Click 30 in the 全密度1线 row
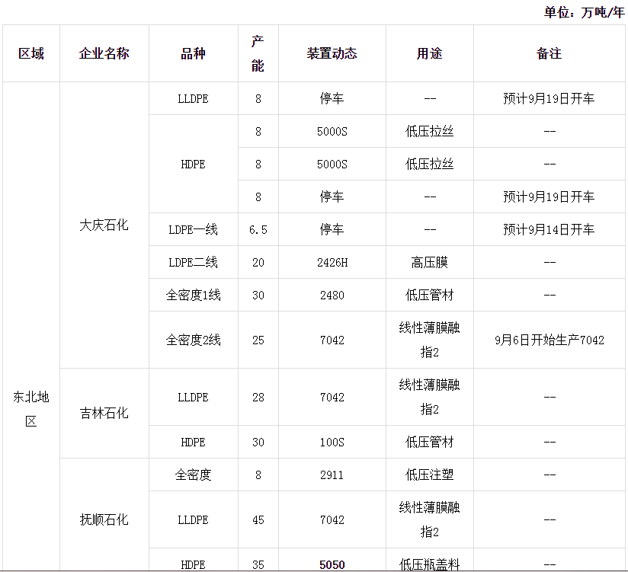Image resolution: width=628 pixels, height=572 pixels. pos(258,296)
